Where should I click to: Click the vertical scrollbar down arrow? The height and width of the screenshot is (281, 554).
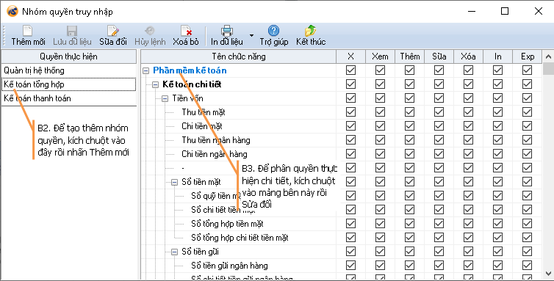(548, 274)
